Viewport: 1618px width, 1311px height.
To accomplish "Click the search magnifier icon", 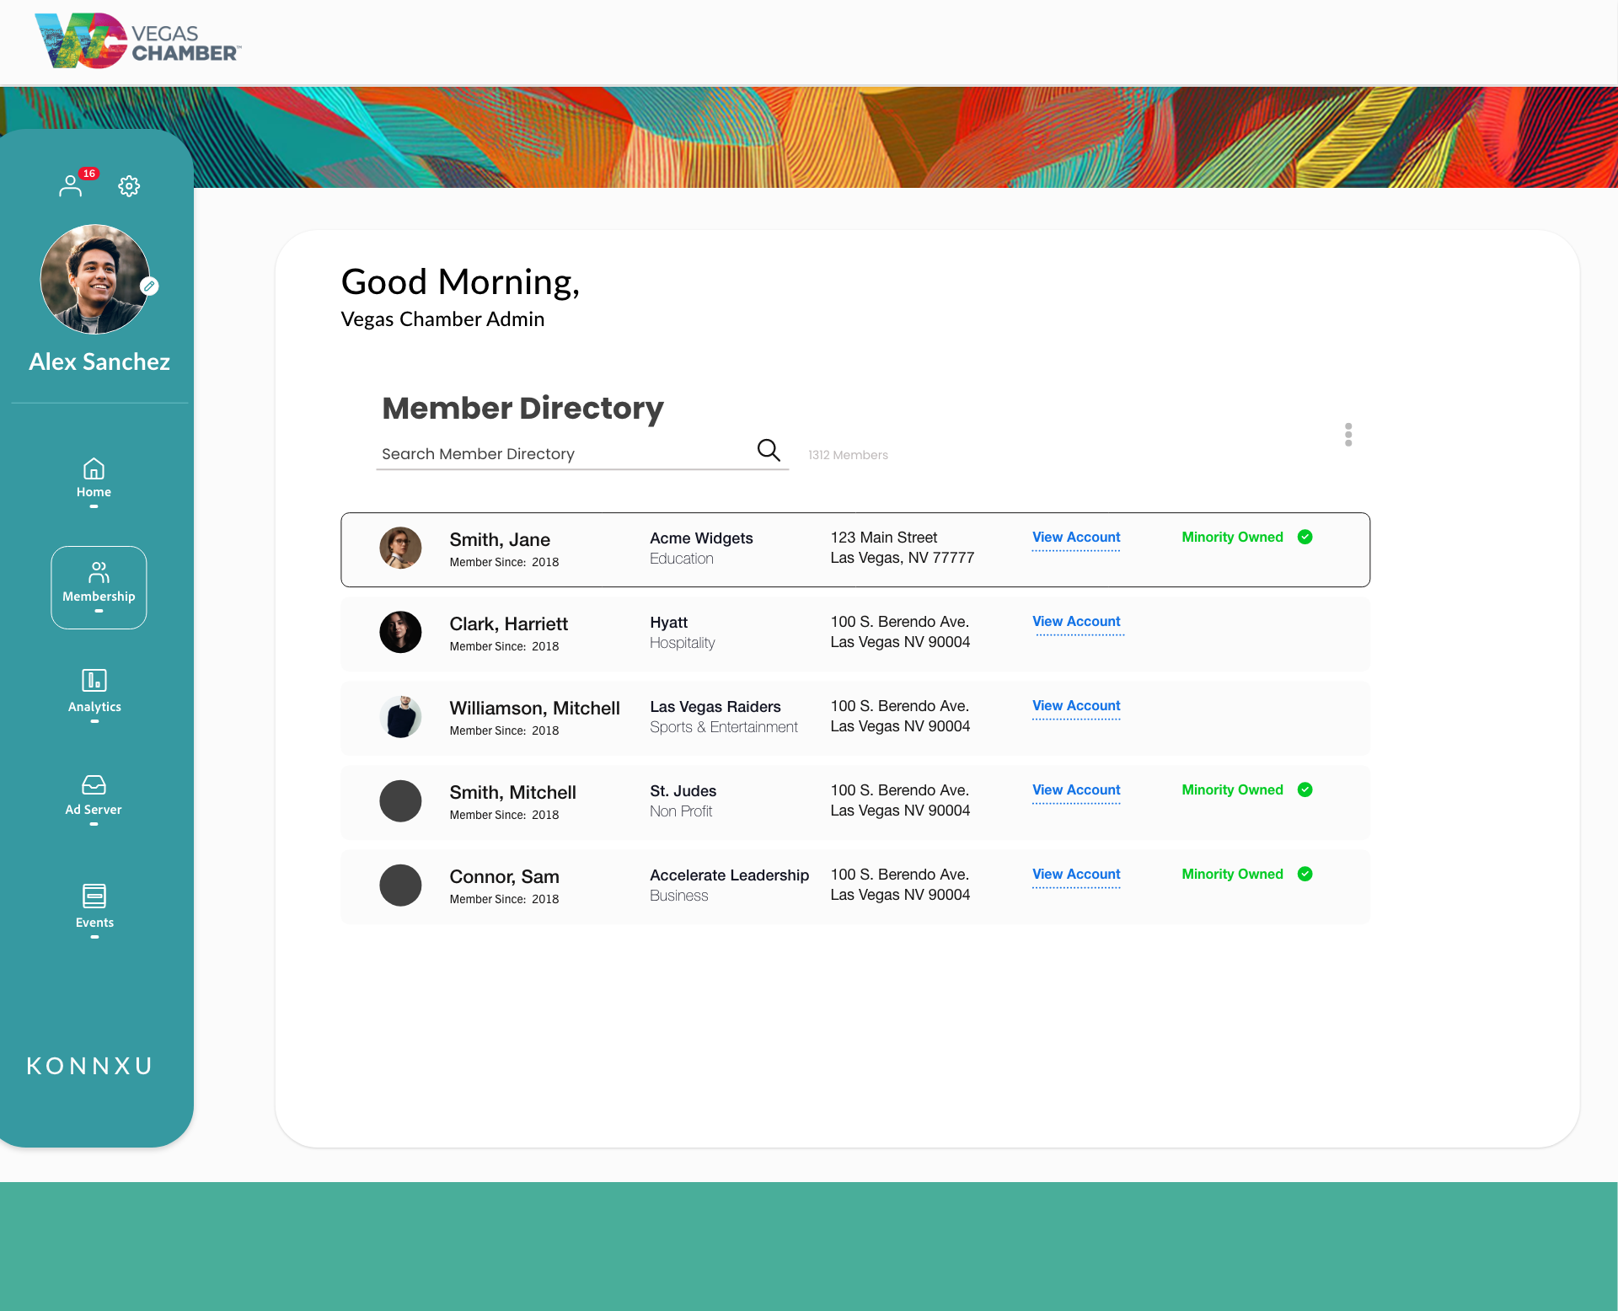I will (x=769, y=450).
